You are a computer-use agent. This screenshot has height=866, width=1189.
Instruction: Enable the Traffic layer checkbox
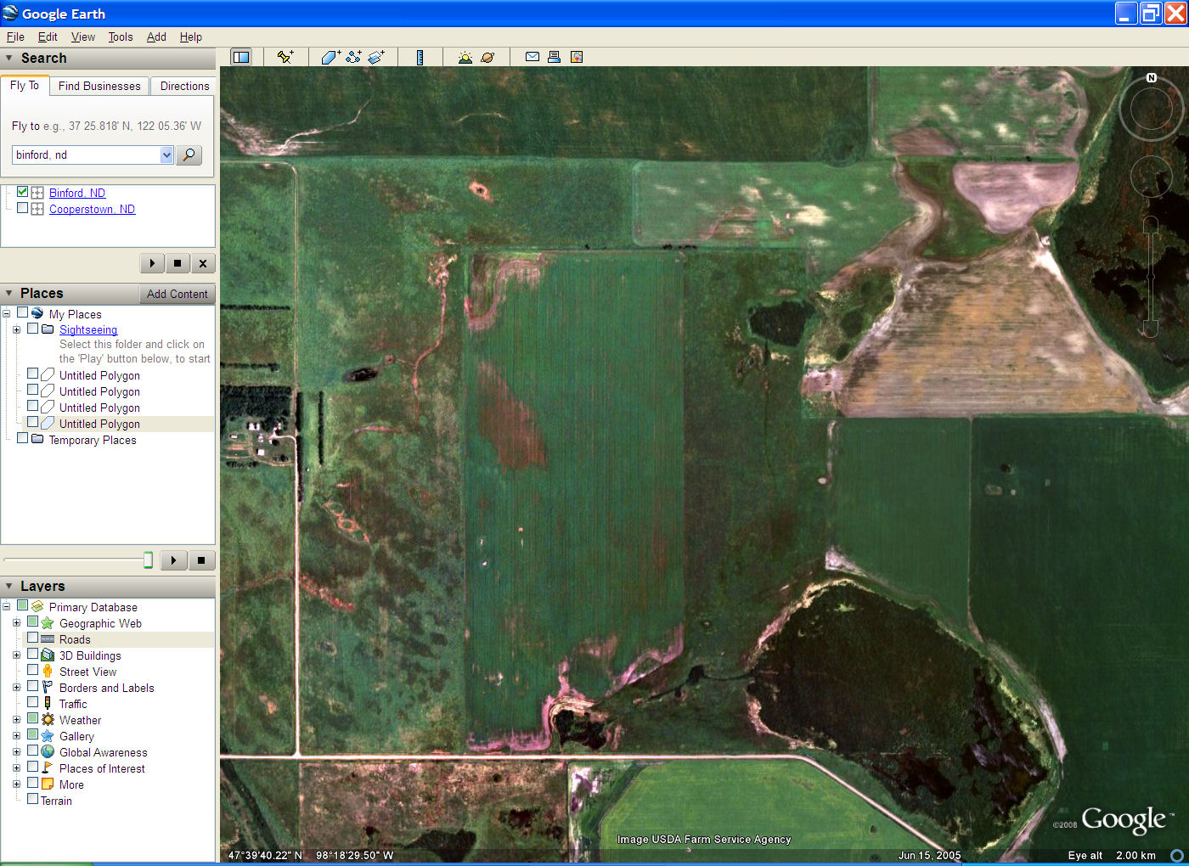(x=33, y=702)
